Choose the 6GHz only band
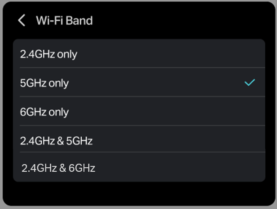This screenshot has width=277, height=209. (44, 112)
